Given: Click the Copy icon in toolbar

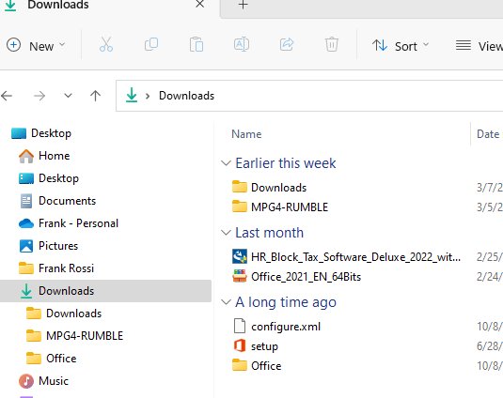Looking at the screenshot, I should 151,44.
